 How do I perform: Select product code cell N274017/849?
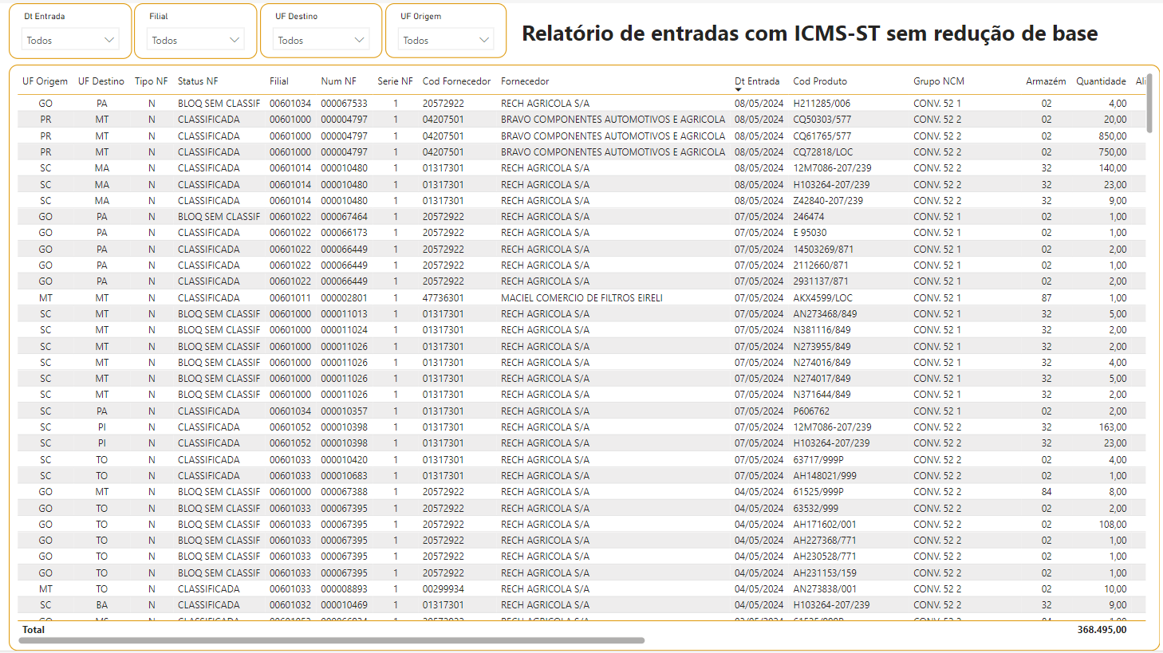pyautogui.click(x=822, y=379)
